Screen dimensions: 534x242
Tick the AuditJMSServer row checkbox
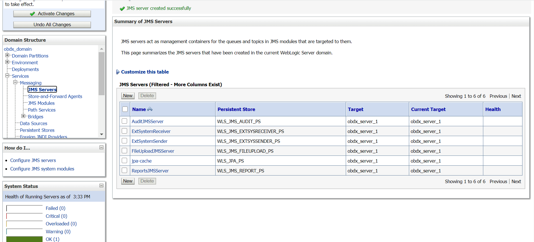pyautogui.click(x=125, y=121)
